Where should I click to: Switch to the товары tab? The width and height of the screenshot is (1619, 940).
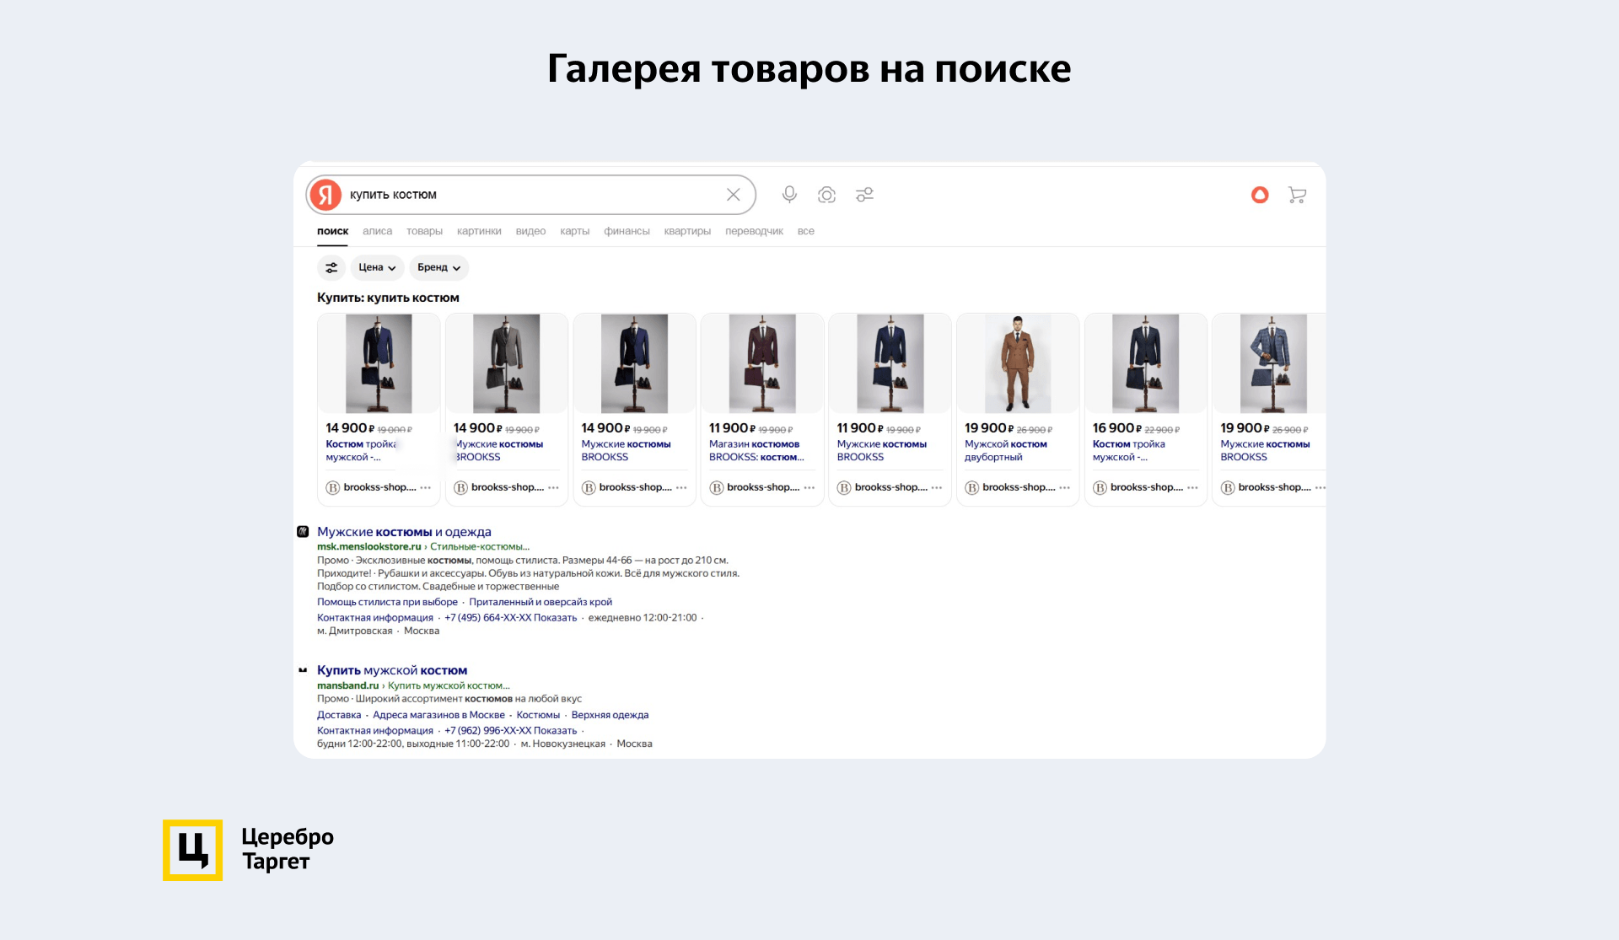pyautogui.click(x=424, y=231)
